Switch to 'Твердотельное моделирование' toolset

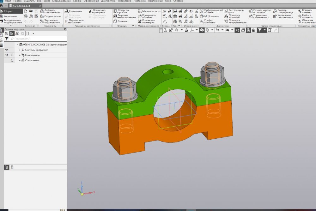click(x=12, y=21)
